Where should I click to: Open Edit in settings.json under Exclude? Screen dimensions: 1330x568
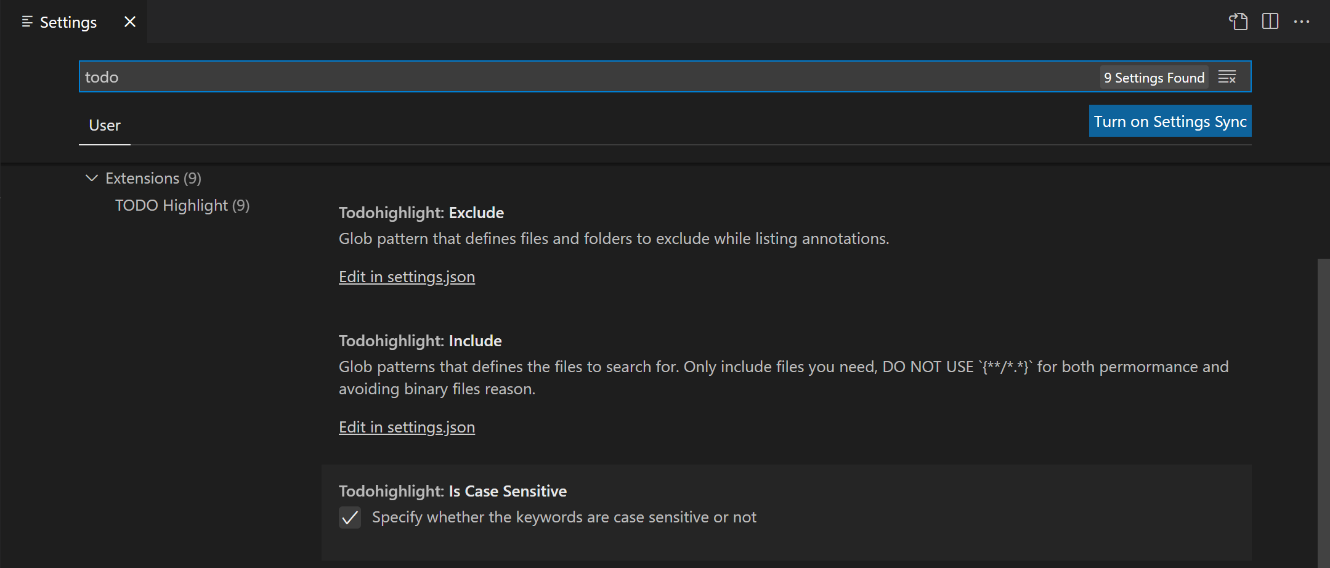(407, 277)
